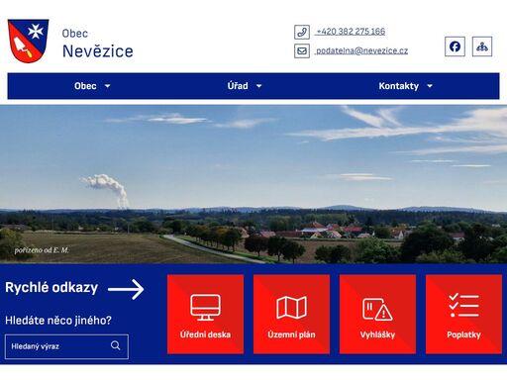Click the envelope email icon
This screenshot has height=380, width=507.
[x=302, y=51]
